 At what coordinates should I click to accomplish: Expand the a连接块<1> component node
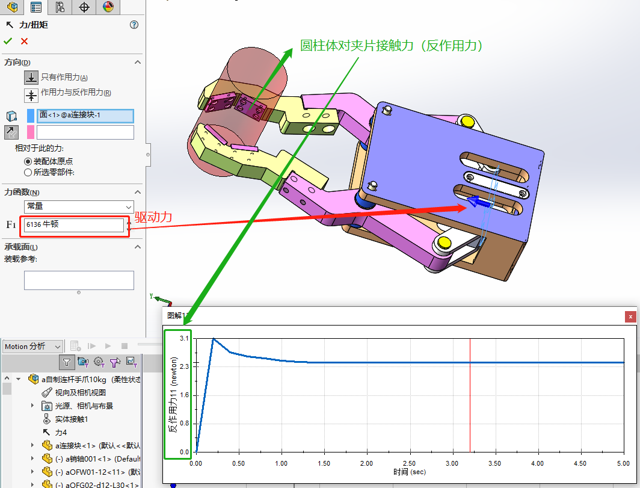[32, 445]
